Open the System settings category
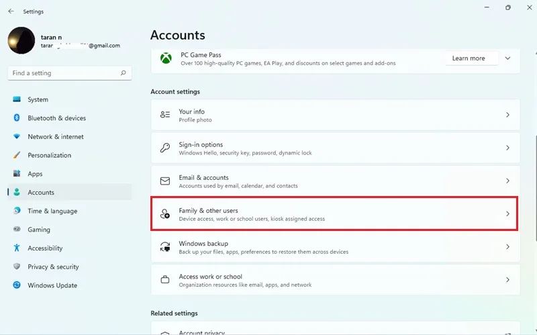The height and width of the screenshot is (335, 537). pyautogui.click(x=70, y=99)
